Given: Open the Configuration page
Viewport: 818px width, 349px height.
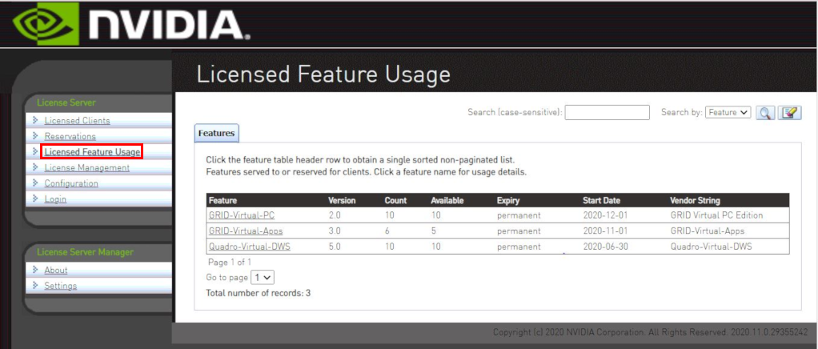Looking at the screenshot, I should 71,183.
